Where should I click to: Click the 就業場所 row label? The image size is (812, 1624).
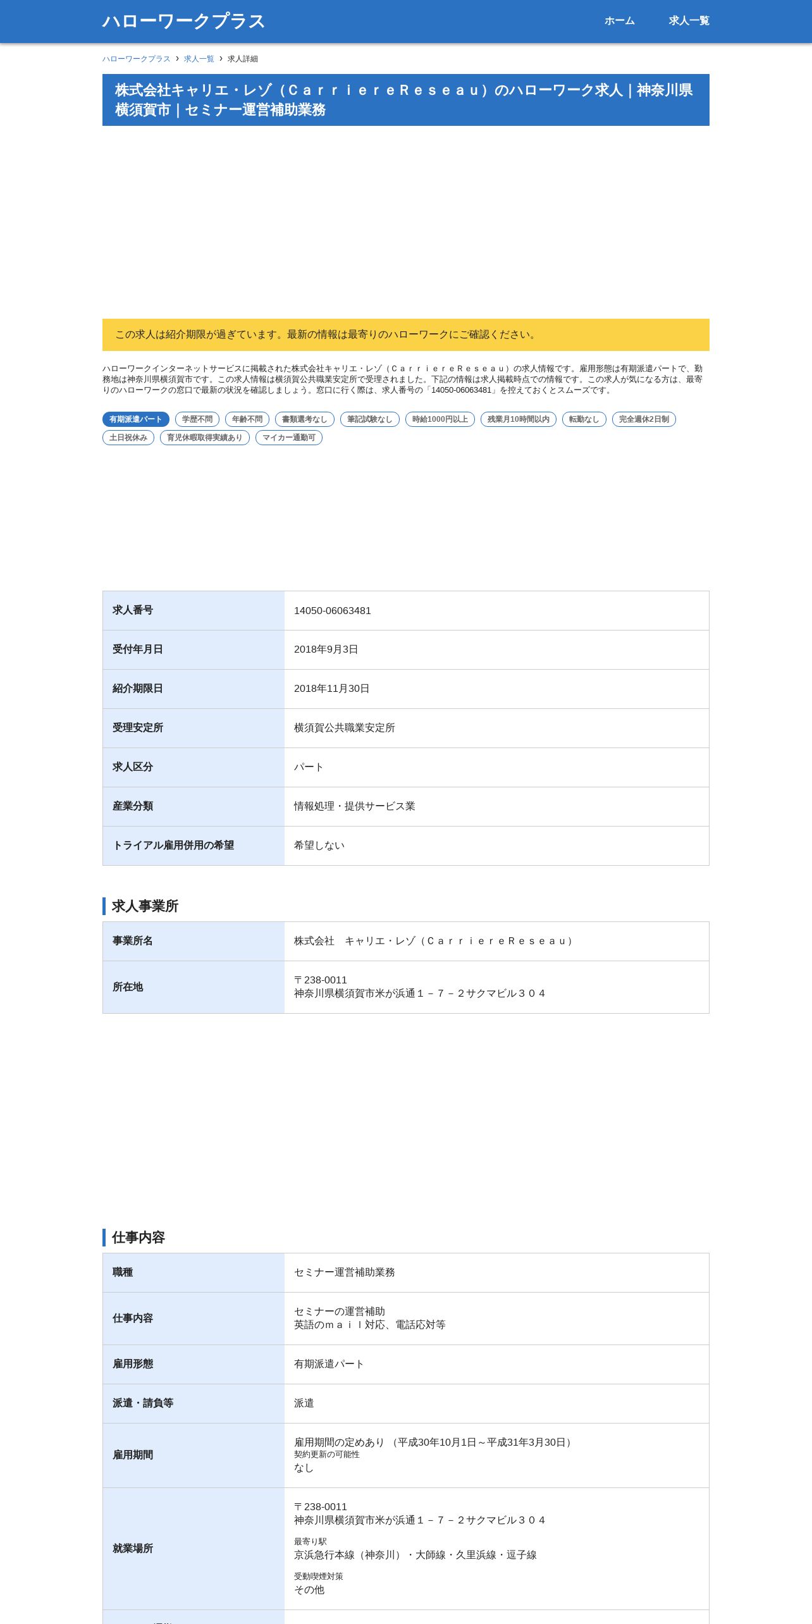click(133, 1549)
